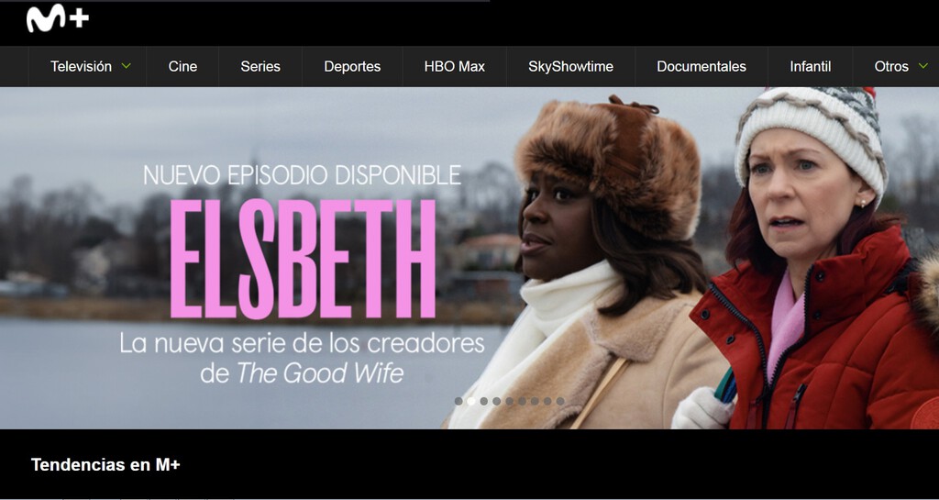
Task: Open the Otros menu label
Action: pyautogui.click(x=891, y=66)
